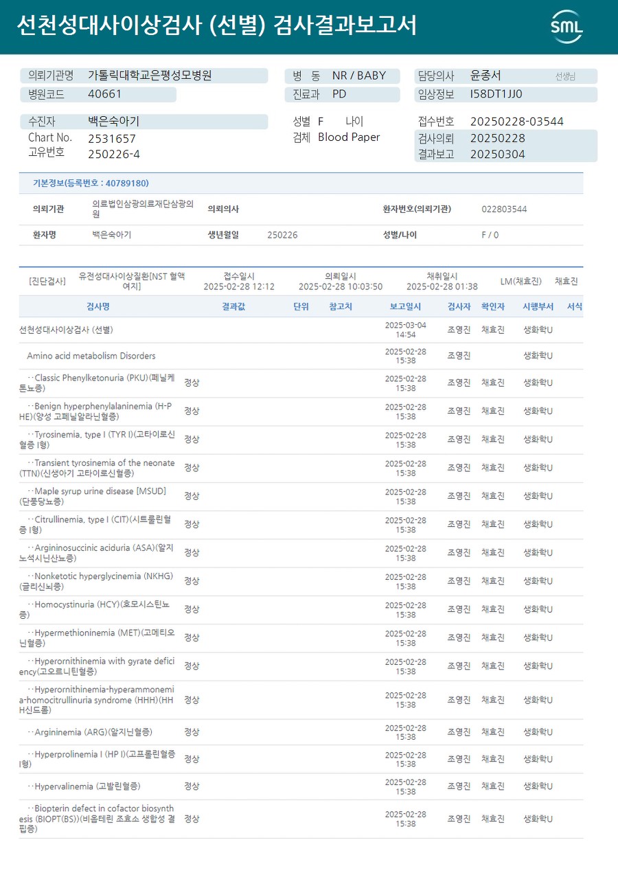This screenshot has height=873, width=618.
Task: Click the 서식 column header
Action: point(575,306)
